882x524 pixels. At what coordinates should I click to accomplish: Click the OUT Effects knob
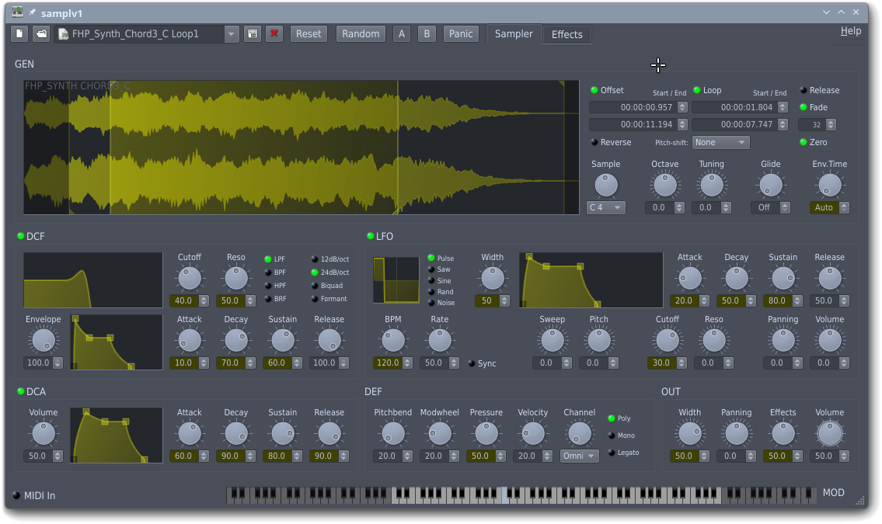click(x=783, y=433)
